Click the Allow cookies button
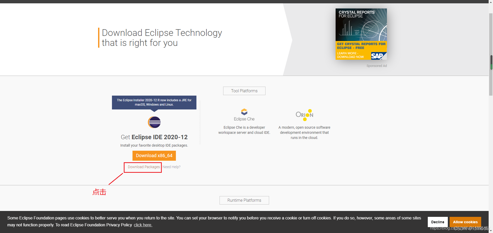The height and width of the screenshot is (233, 493). pos(465,222)
